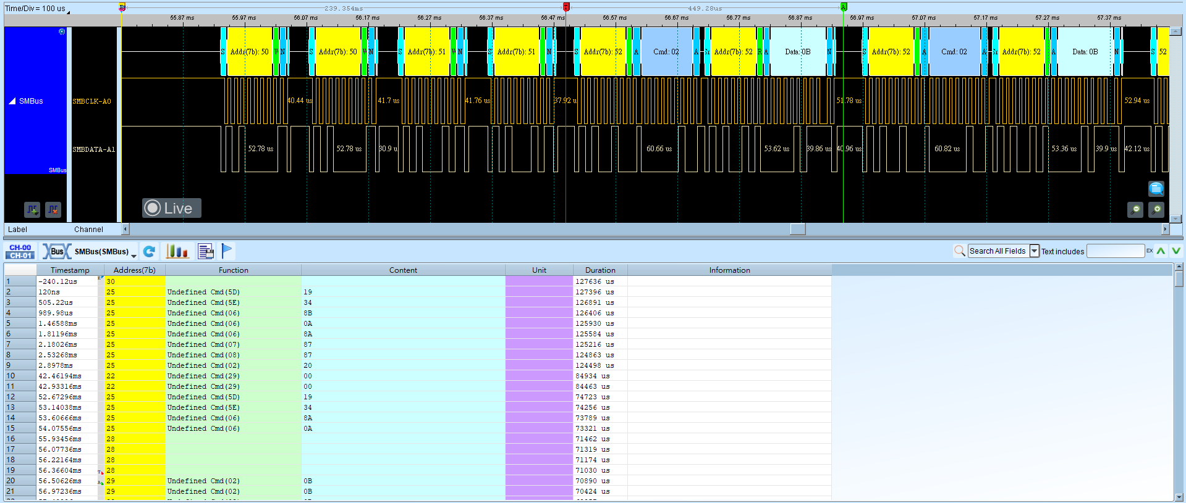Select row with timestamp 56.50626ms
Screen dimensions: 1186x503
pos(418,481)
